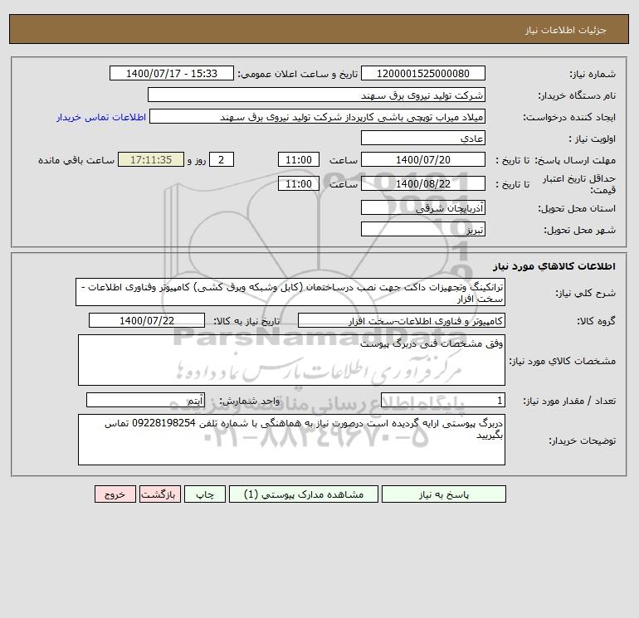Click buyer notes box with phone 09228198254

pyautogui.click(x=291, y=440)
